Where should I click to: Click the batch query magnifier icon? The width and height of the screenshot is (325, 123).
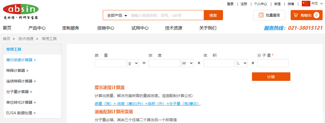coord(261,15)
